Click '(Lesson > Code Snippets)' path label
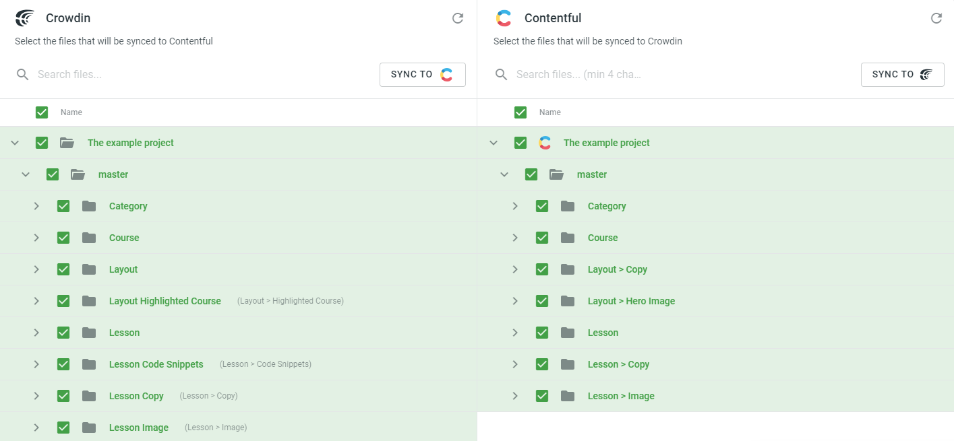Screen dimensions: 954x441 click(x=266, y=364)
